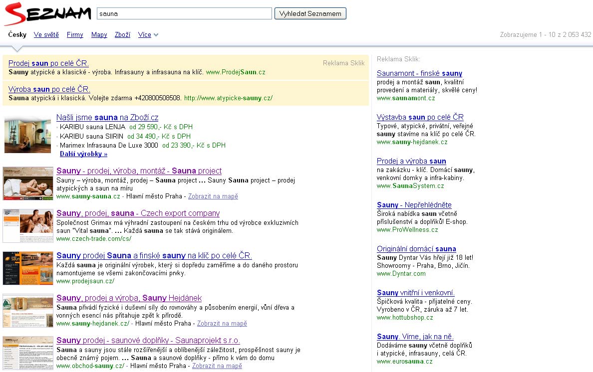Screen dimensions: 593x372
Task: Show www.obchod-sauny.cz/ result on the map
Action: (217, 366)
